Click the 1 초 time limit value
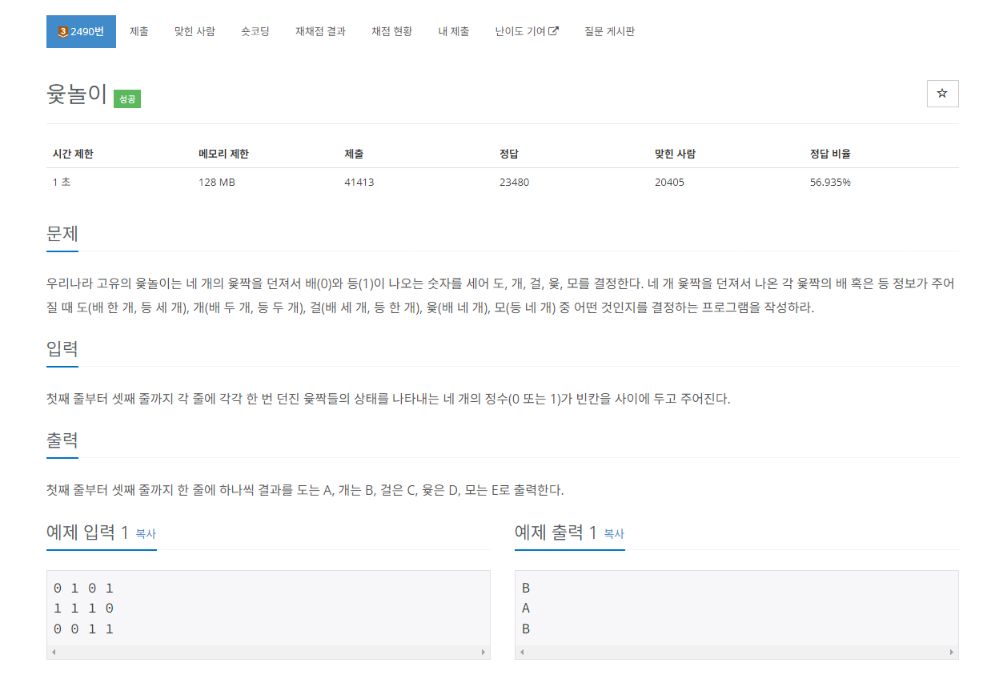This screenshot has width=991, height=679. tap(62, 182)
